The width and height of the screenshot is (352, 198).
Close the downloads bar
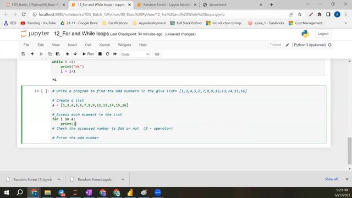(347, 179)
